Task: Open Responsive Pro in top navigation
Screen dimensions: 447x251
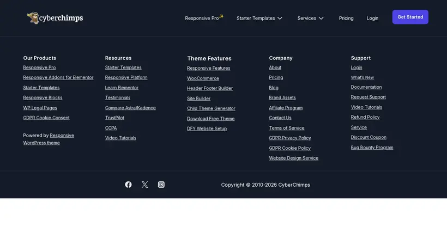Action: pos(204,18)
